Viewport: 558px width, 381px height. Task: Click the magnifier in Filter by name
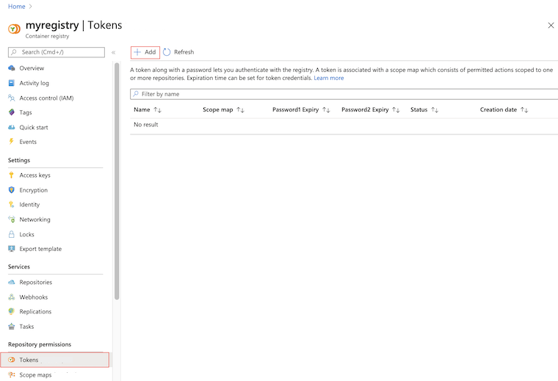click(136, 94)
